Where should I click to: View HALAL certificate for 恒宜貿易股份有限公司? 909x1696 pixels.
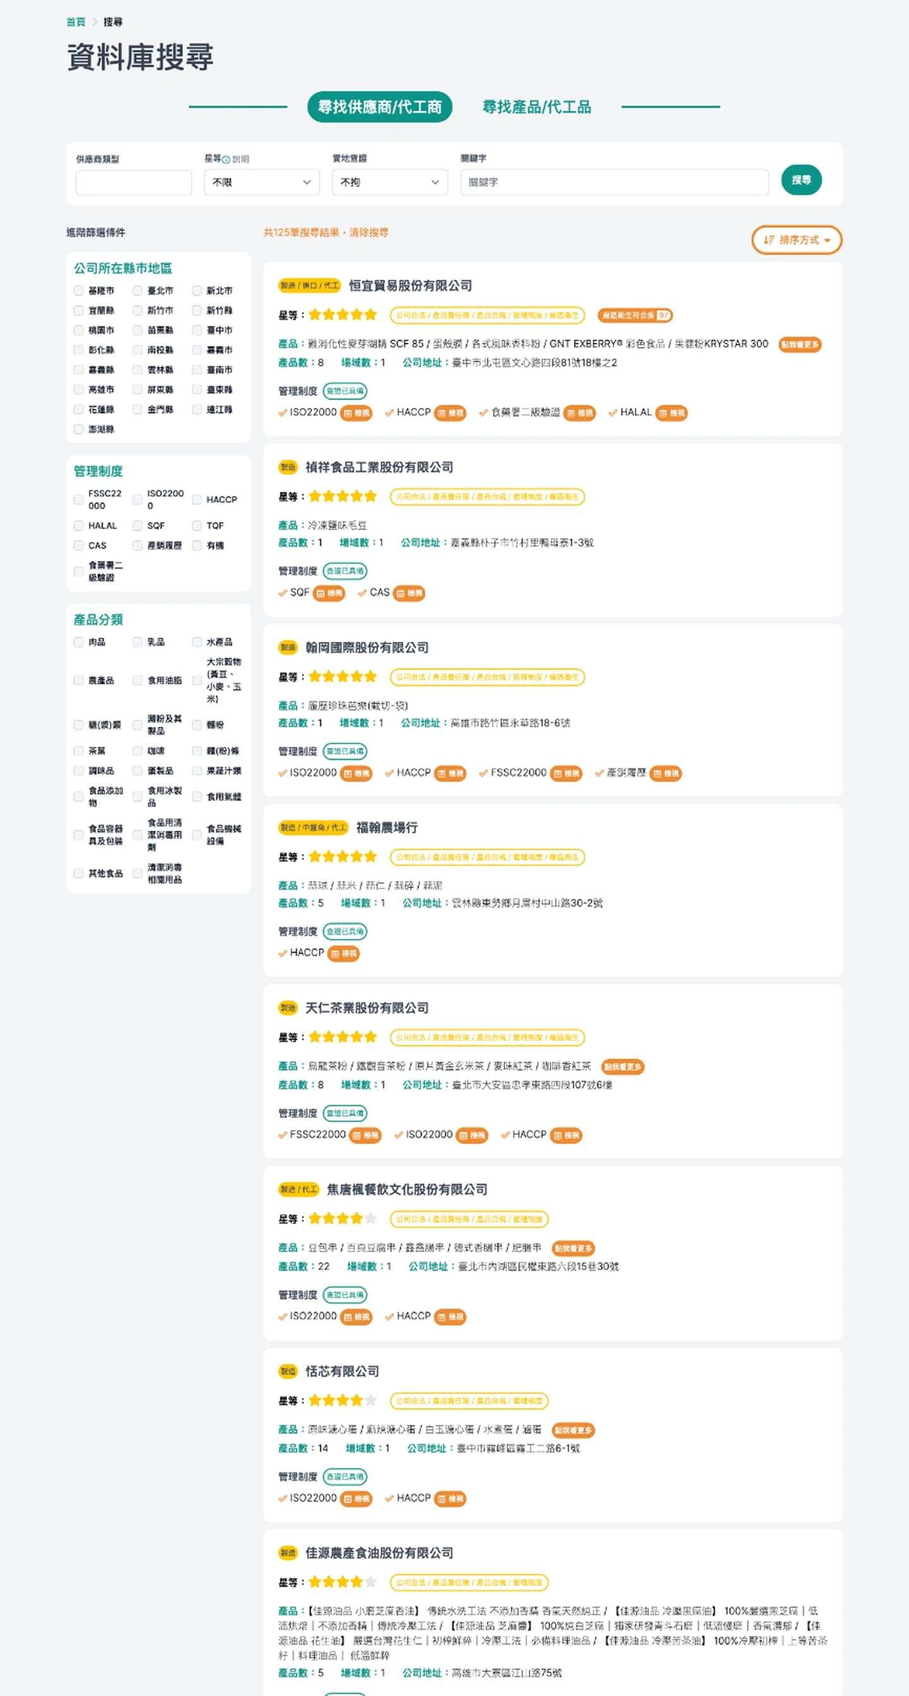[x=672, y=413]
